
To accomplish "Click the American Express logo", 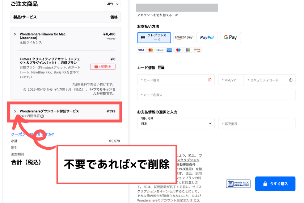I will 169,50.
